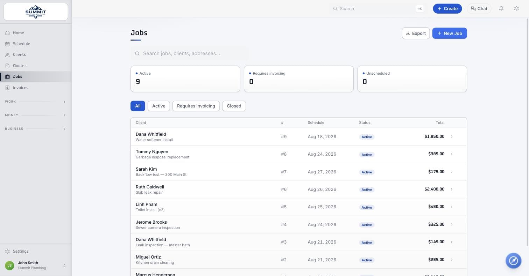The image size is (529, 276).
Task: Open the compass assistant floating button
Action: (513, 261)
